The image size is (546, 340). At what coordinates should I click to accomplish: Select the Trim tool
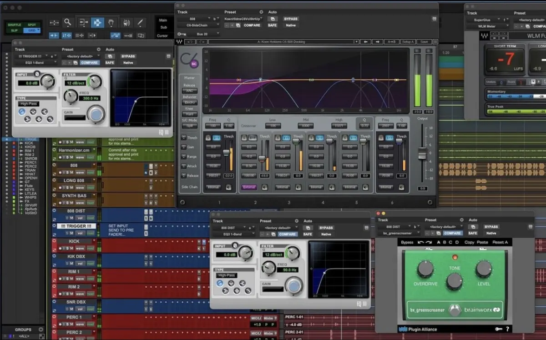tap(83, 22)
